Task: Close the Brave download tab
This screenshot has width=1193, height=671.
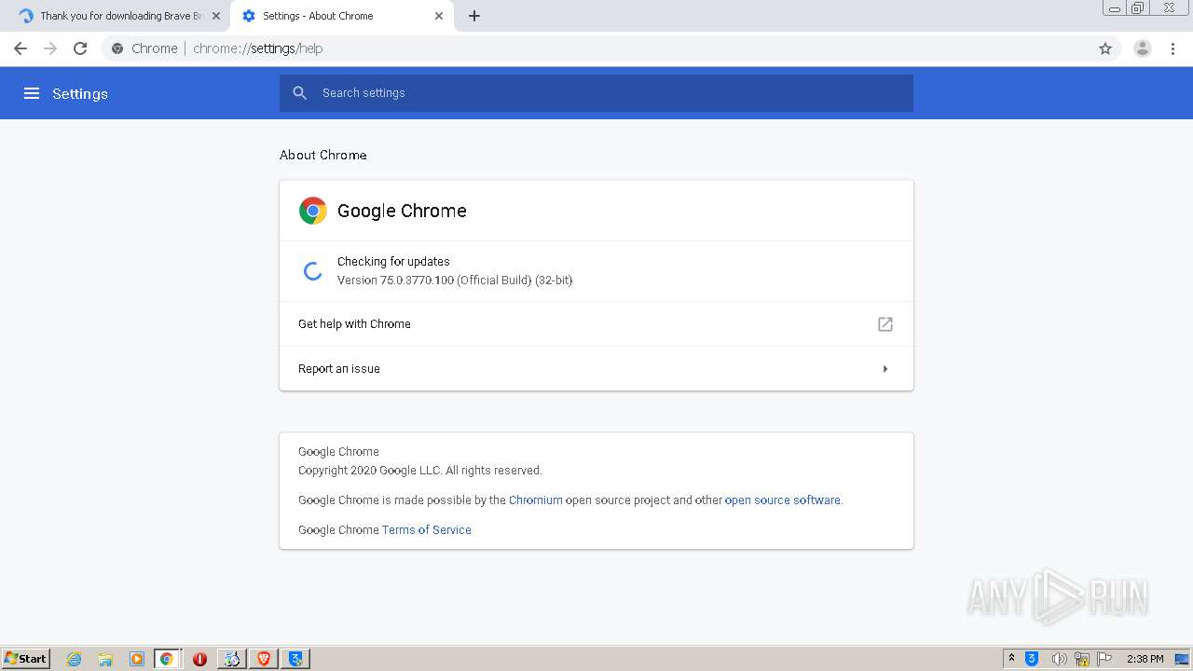Action: point(216,16)
